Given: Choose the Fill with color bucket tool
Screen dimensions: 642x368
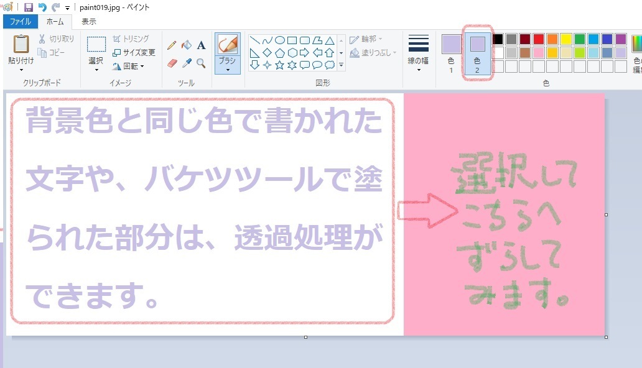Looking at the screenshot, I should coord(187,45).
